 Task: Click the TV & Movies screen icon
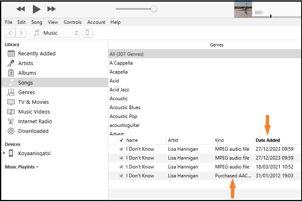coord(11,102)
